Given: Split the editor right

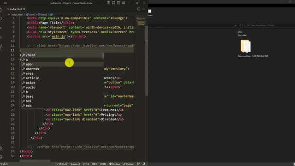Looking at the screenshot, I should coord(139,9).
